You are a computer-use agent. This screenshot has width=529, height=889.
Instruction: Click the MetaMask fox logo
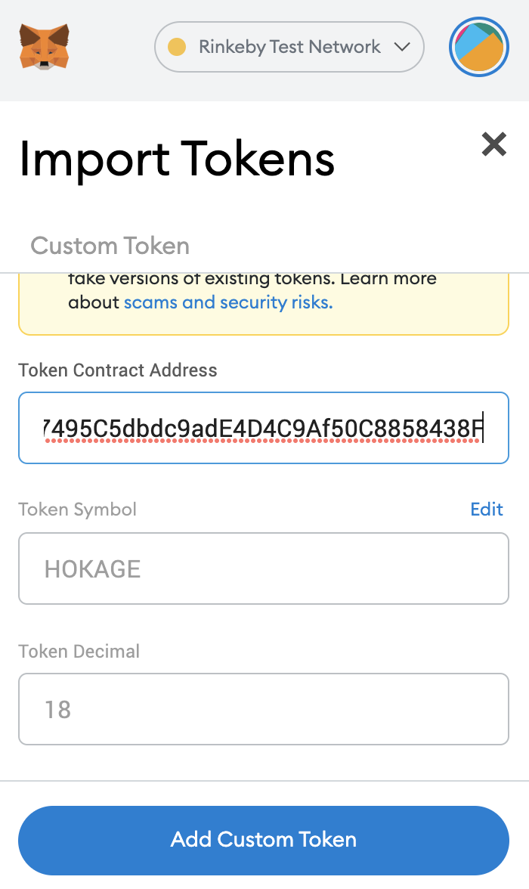point(45,47)
